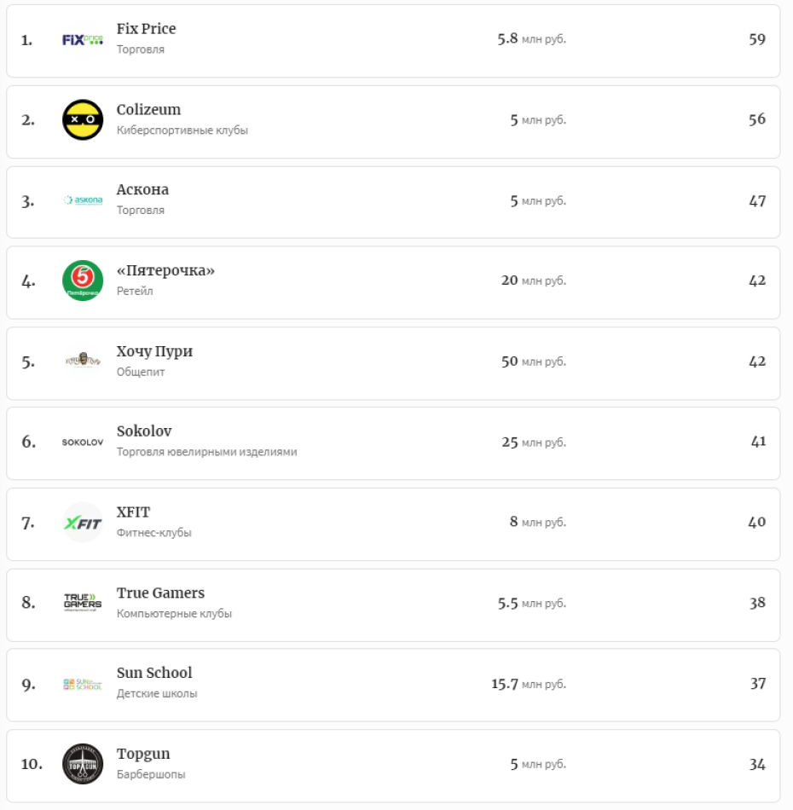The image size is (793, 810).
Task: Click the Sun School logo
Action: [83, 684]
